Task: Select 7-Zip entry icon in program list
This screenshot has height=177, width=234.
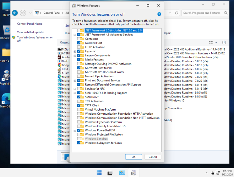Action: click(59, 49)
